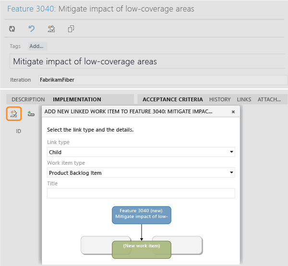This screenshot has height=266, width=288.
Task: Open the Links tab
Action: (244, 99)
